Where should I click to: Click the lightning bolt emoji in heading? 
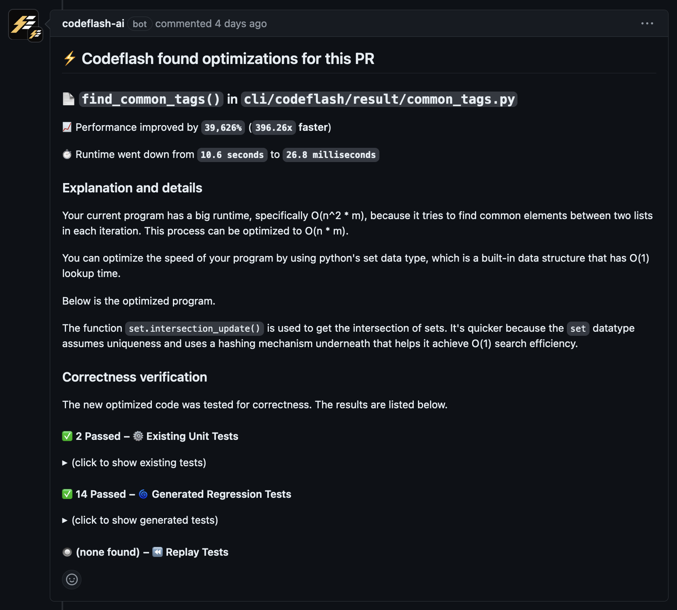click(70, 58)
